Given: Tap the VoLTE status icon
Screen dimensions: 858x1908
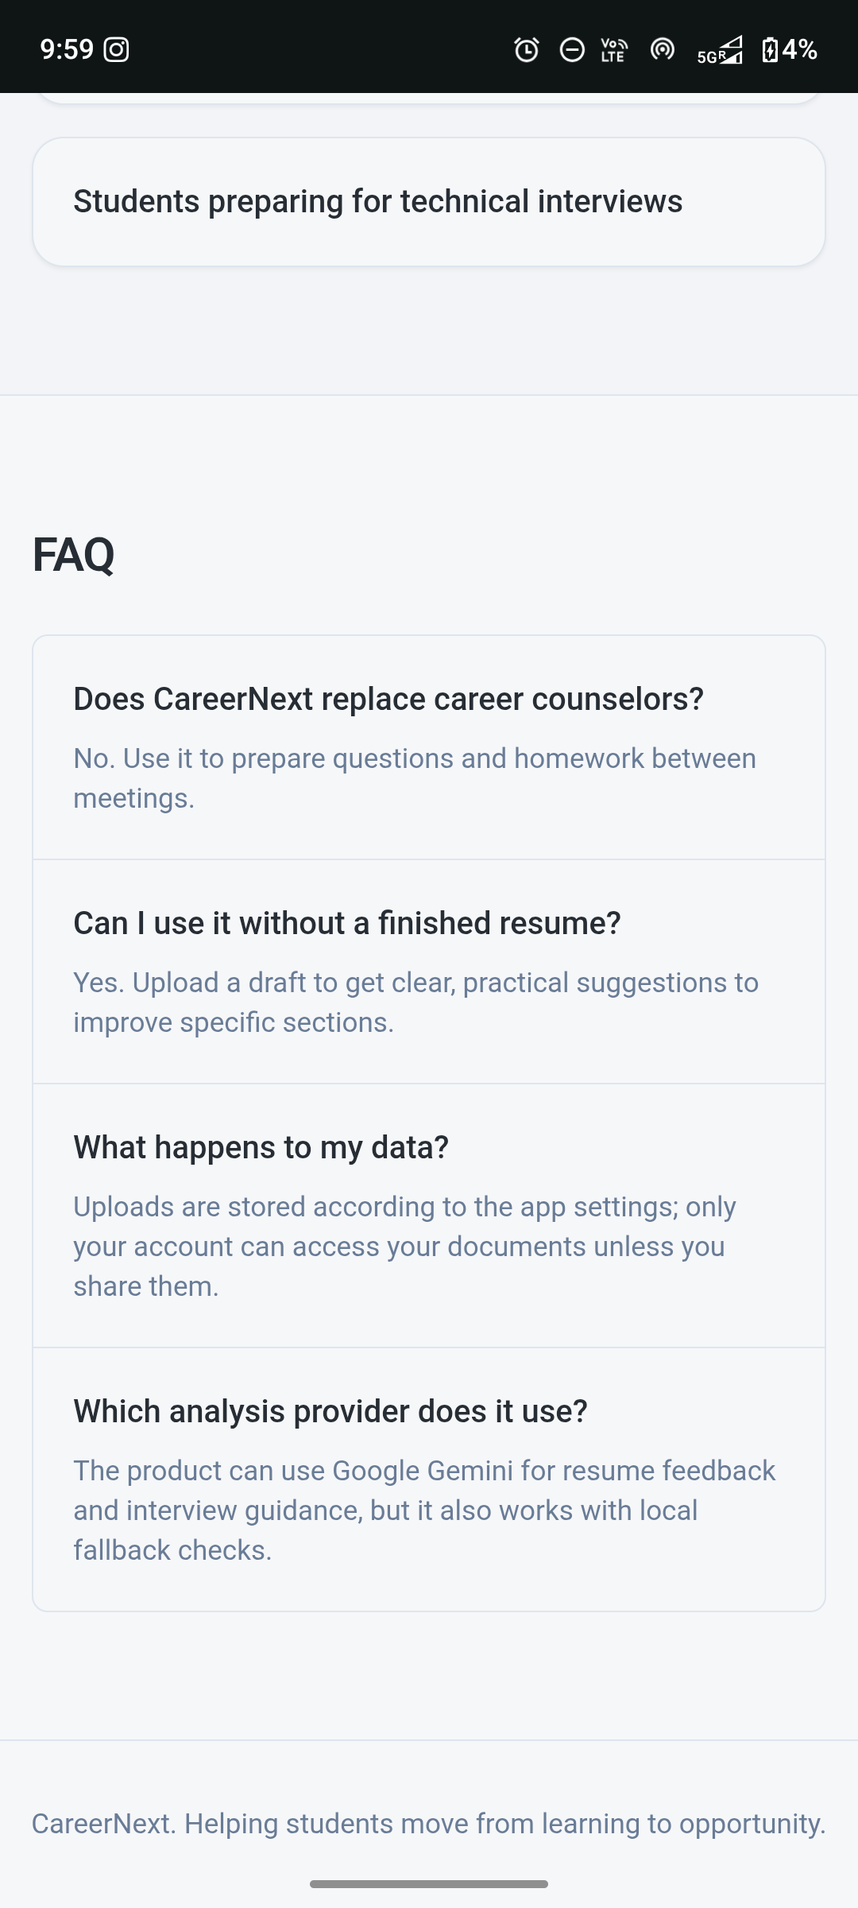Looking at the screenshot, I should (614, 50).
